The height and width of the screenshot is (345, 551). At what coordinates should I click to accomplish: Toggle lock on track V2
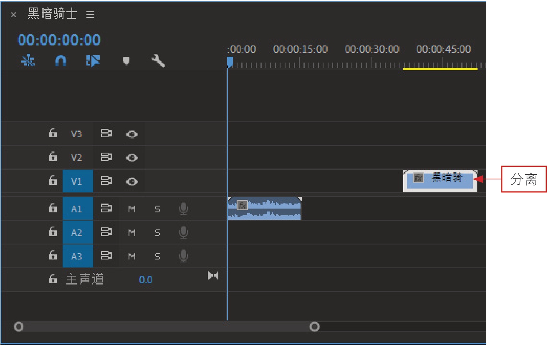53,157
